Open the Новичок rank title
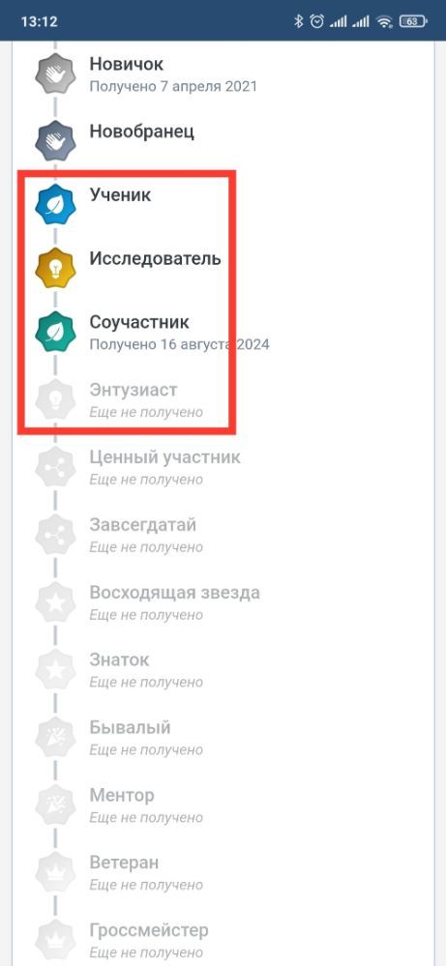This screenshot has height=966, width=446. pyautogui.click(x=127, y=64)
